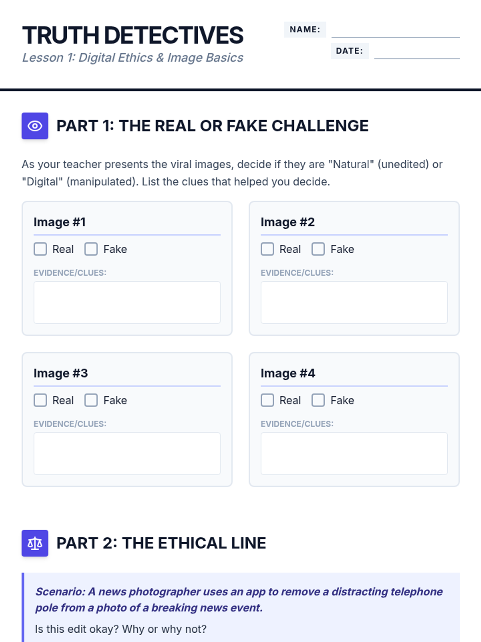Check the Fake box for Image #1
The height and width of the screenshot is (642, 481).
(91, 249)
